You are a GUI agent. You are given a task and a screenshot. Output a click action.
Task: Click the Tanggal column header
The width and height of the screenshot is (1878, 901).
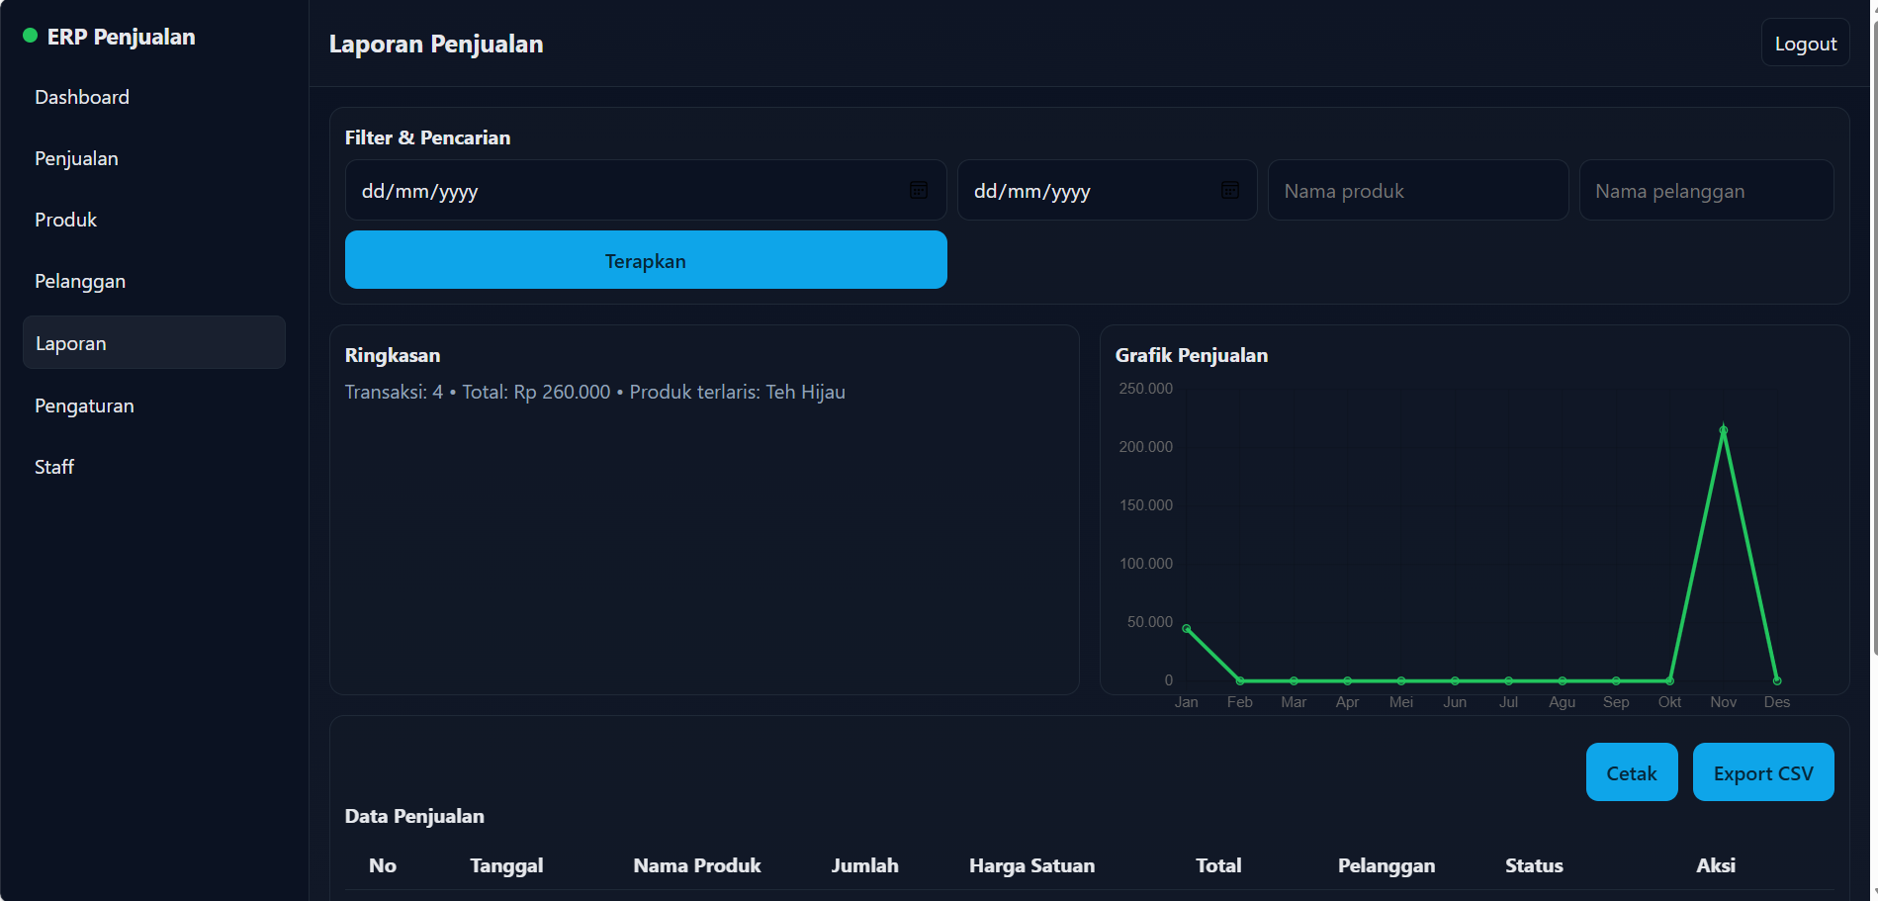click(506, 865)
